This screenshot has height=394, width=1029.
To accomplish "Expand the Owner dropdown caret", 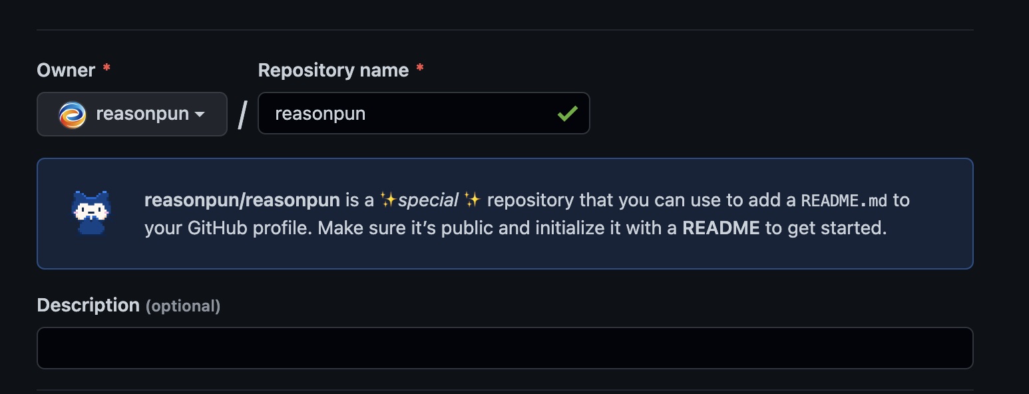I will coord(200,114).
